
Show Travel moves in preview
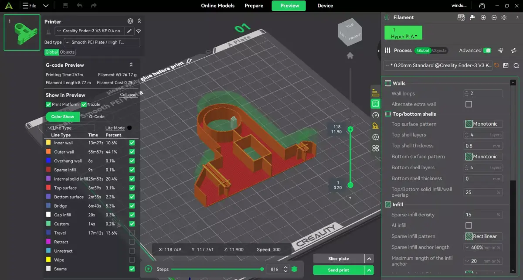(x=132, y=233)
